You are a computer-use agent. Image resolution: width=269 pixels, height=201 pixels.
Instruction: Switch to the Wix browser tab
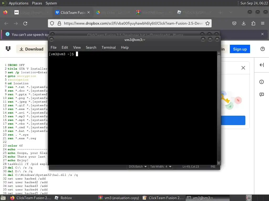pos(32,13)
